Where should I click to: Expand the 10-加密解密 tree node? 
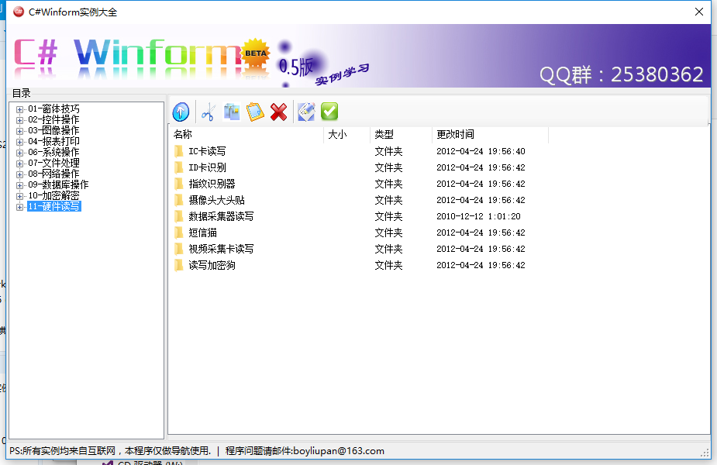point(19,196)
